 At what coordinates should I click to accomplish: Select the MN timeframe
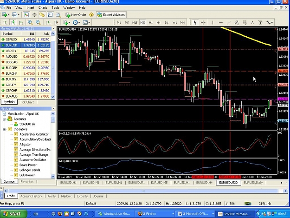pos(182,22)
